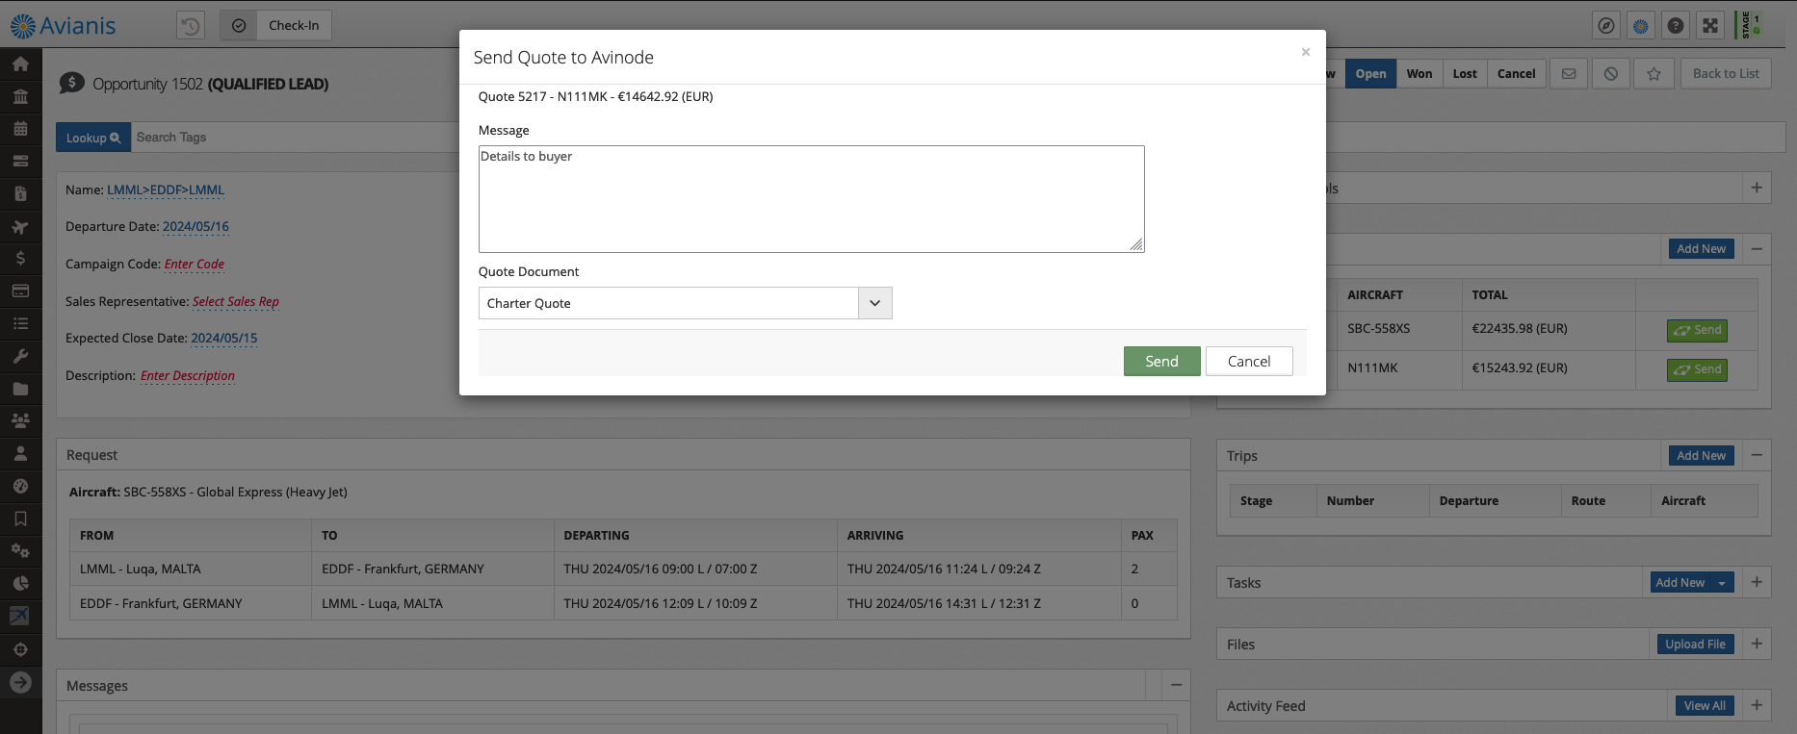Expand the Activity Feed panel with plus
Image resolution: width=1797 pixels, height=734 pixels.
point(1757,705)
